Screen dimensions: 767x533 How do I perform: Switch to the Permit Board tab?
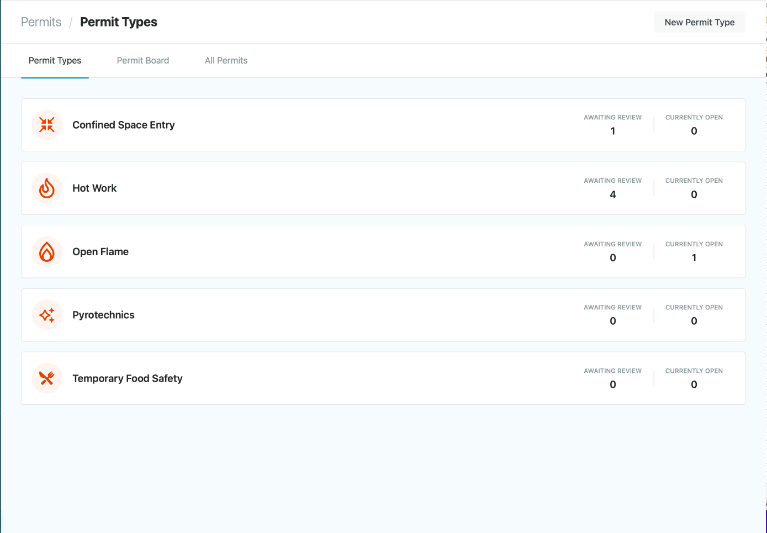(143, 61)
